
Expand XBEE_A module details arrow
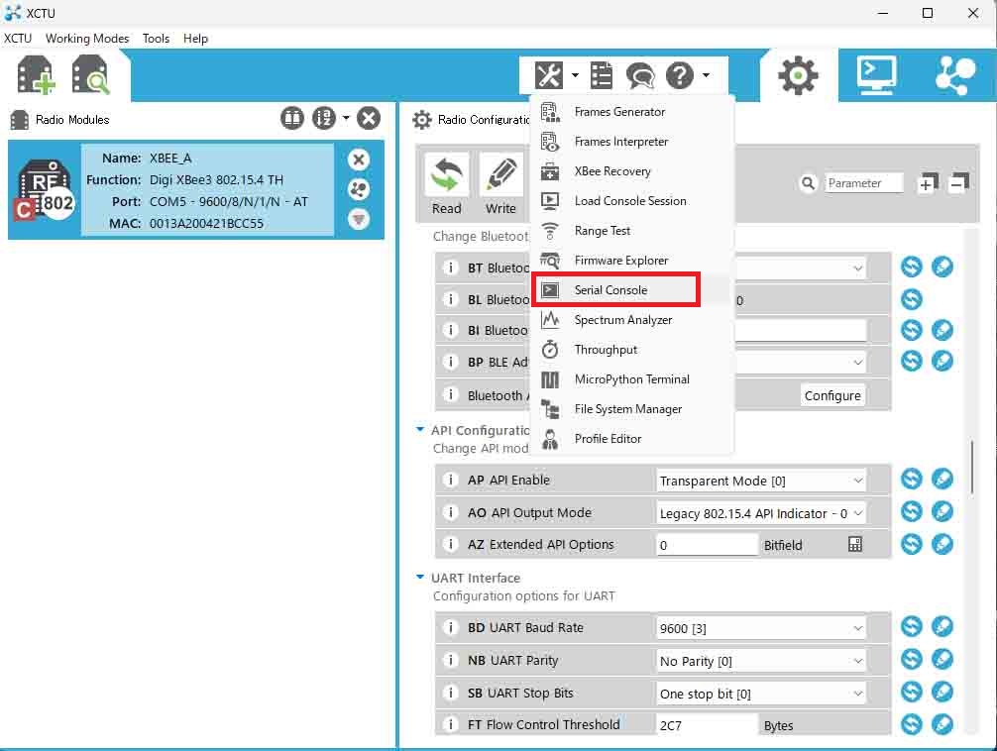pyautogui.click(x=359, y=219)
